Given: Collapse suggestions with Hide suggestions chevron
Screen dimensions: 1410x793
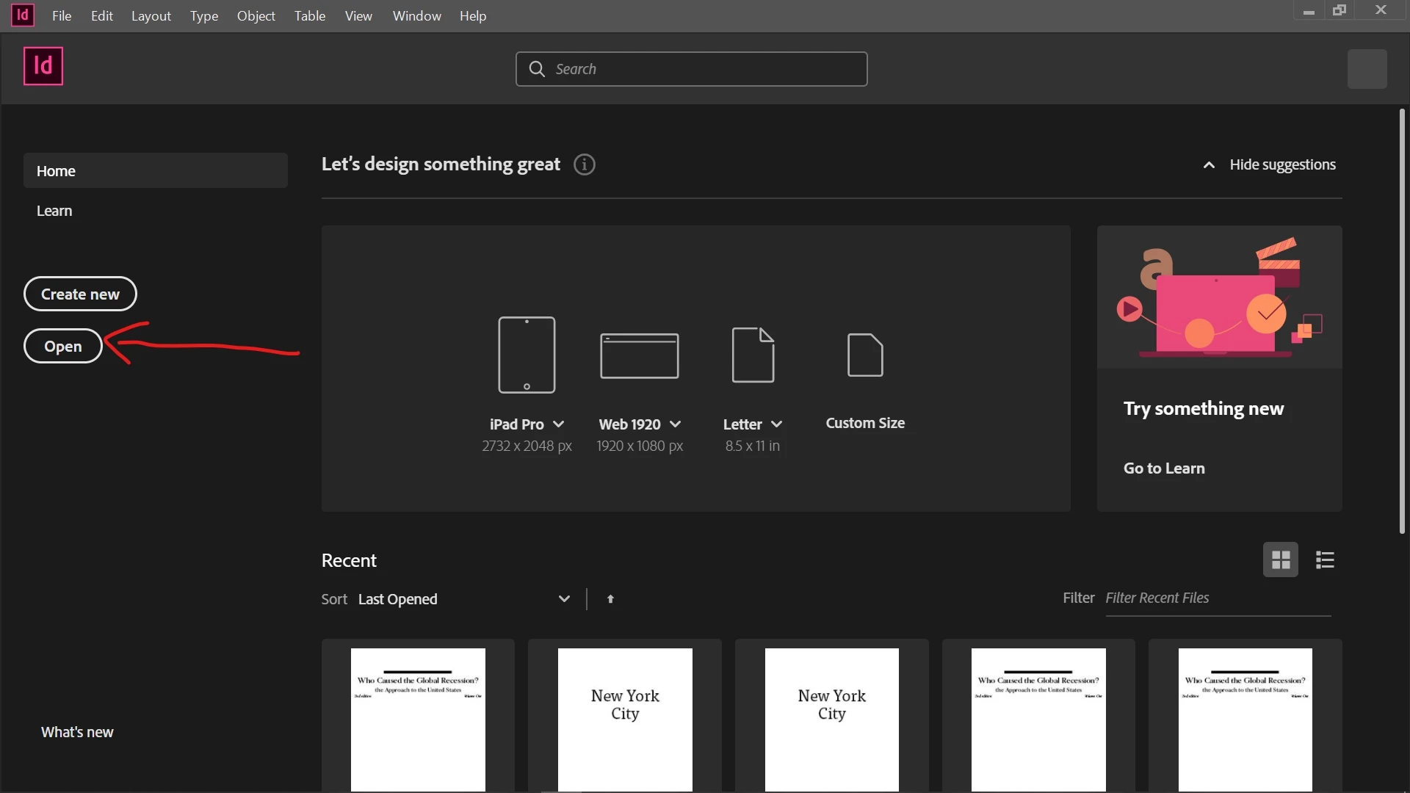Looking at the screenshot, I should click(1209, 165).
